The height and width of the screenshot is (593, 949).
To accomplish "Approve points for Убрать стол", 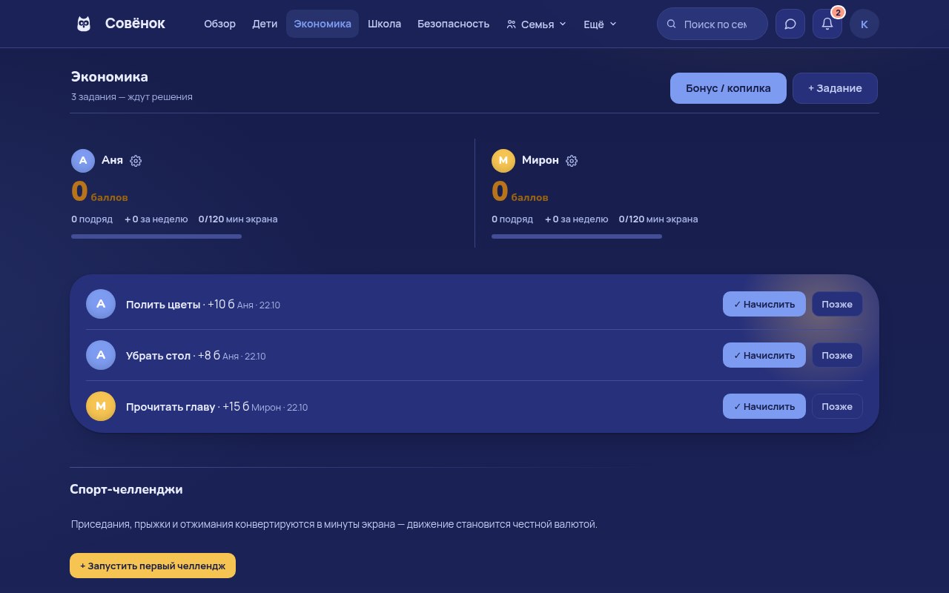I will tap(764, 355).
